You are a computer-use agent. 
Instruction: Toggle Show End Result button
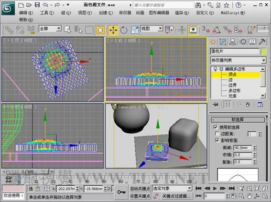[x=228, y=105]
